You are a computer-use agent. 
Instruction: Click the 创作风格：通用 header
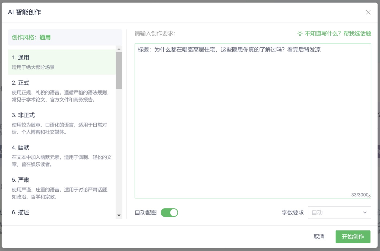pyautogui.click(x=65, y=37)
